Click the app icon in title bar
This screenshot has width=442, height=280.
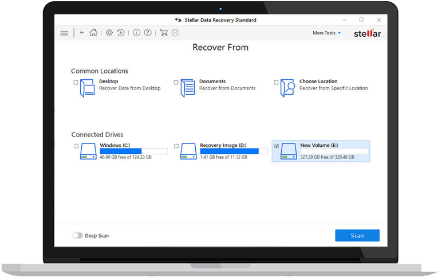[178, 20]
